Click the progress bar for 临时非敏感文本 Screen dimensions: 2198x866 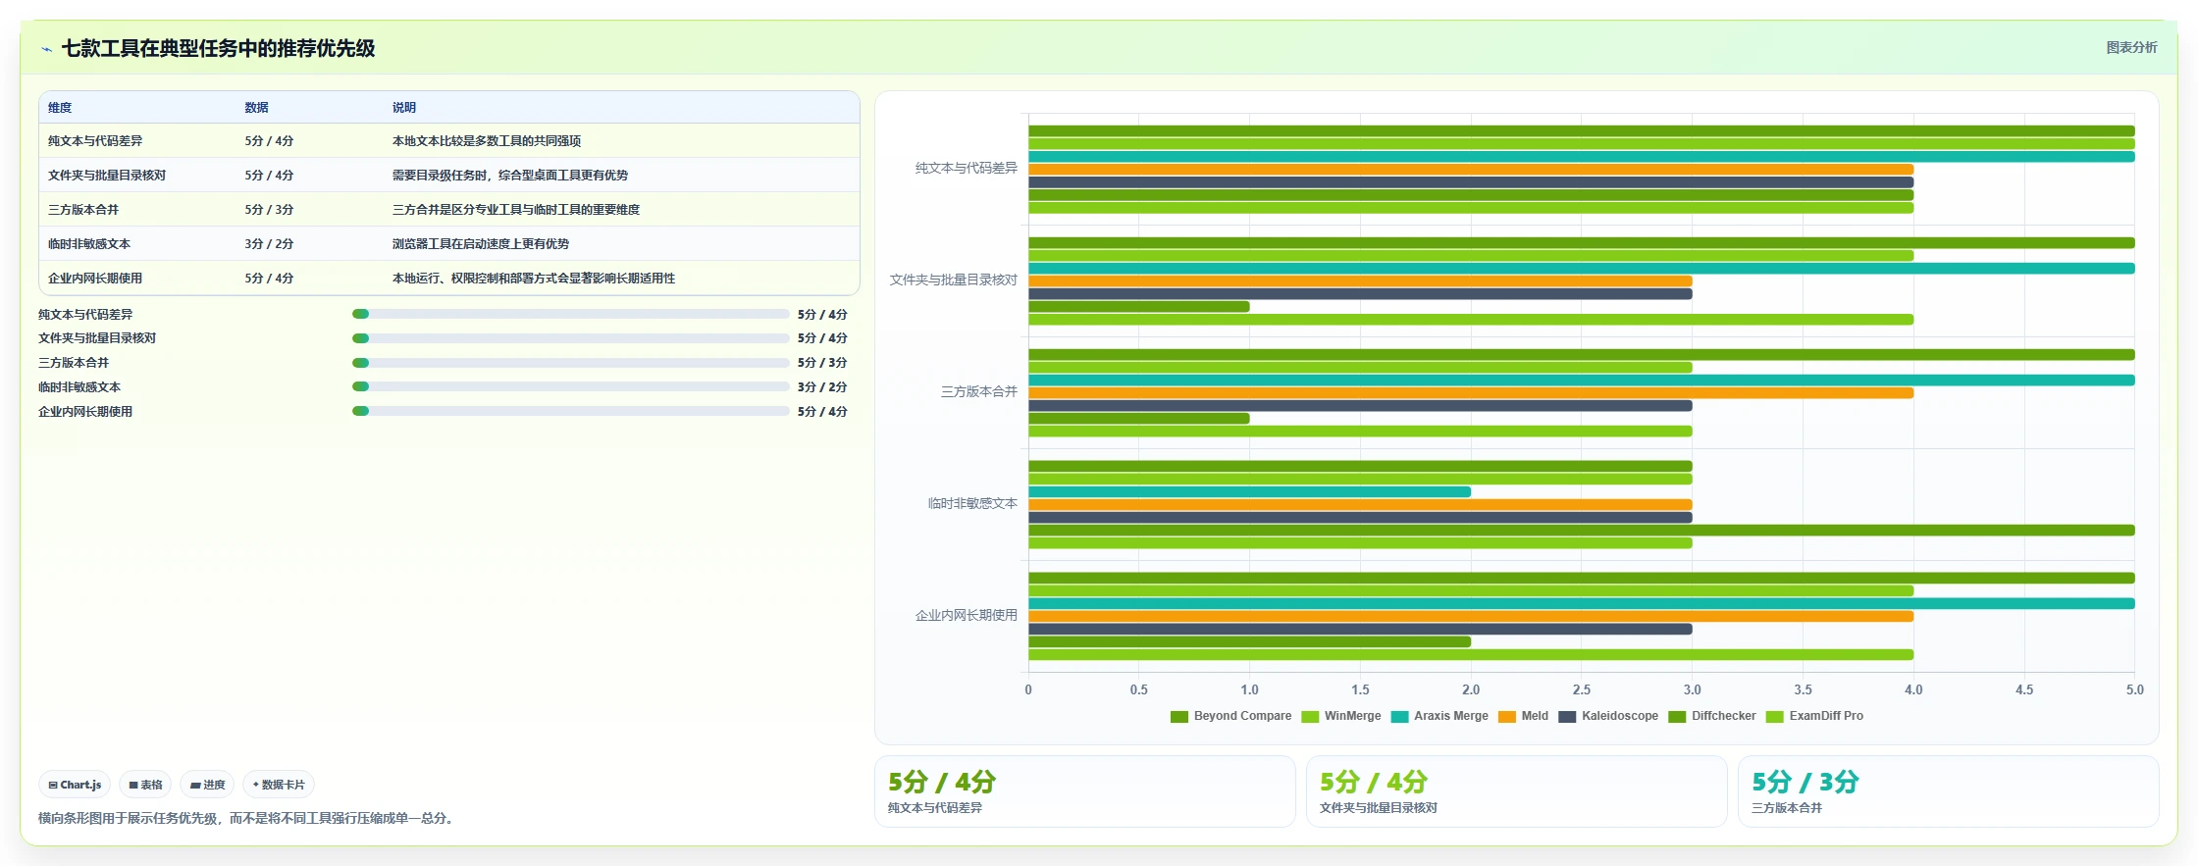pos(570,386)
